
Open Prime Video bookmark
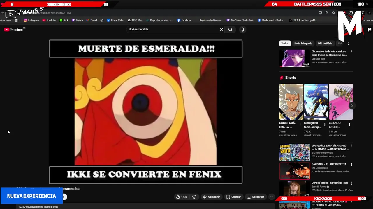coord(115,20)
